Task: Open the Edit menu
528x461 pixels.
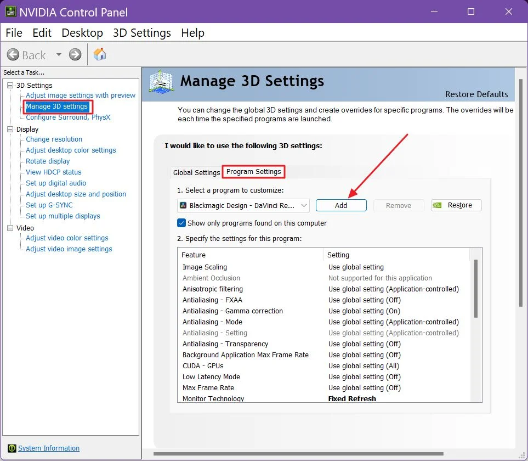Action: point(42,33)
